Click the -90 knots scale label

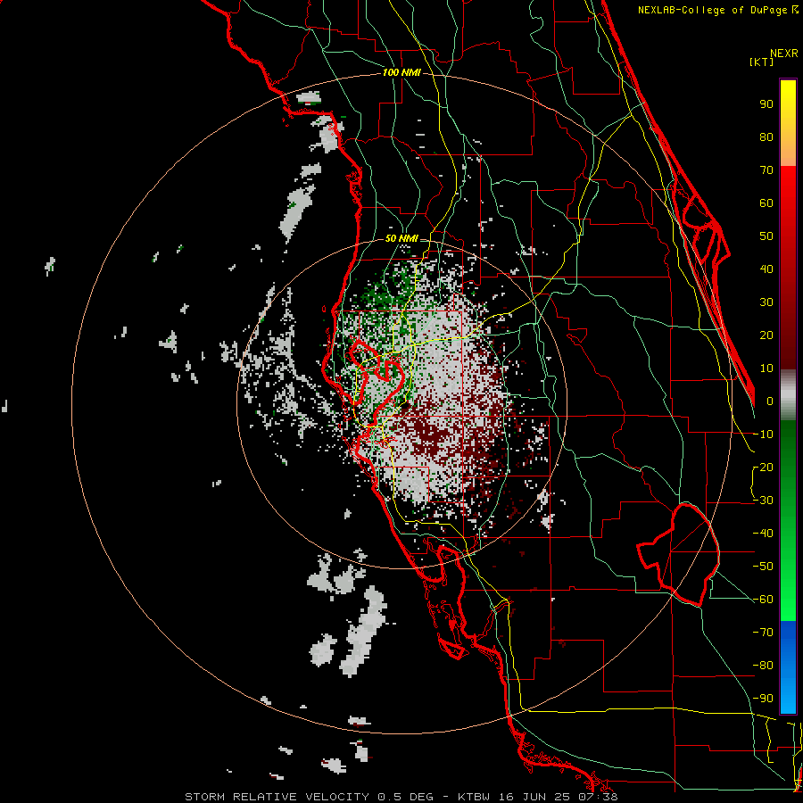[763, 699]
